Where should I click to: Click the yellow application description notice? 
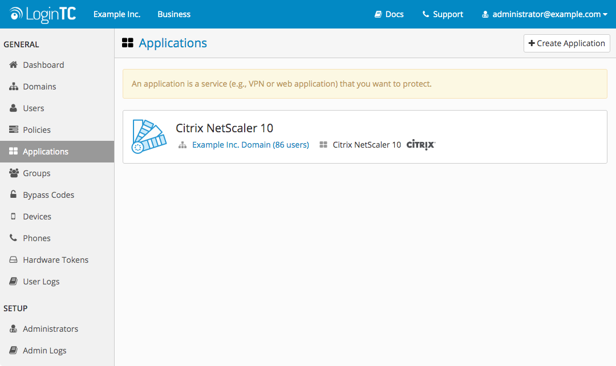(x=365, y=84)
